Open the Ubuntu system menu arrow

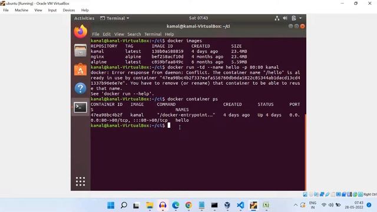coord(300,18)
